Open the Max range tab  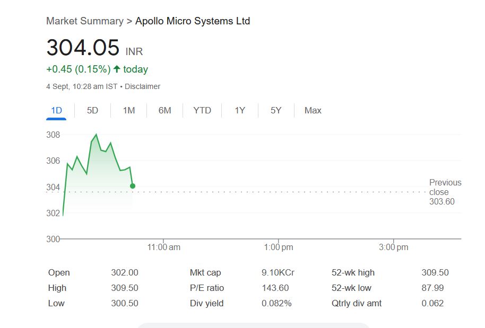click(313, 110)
